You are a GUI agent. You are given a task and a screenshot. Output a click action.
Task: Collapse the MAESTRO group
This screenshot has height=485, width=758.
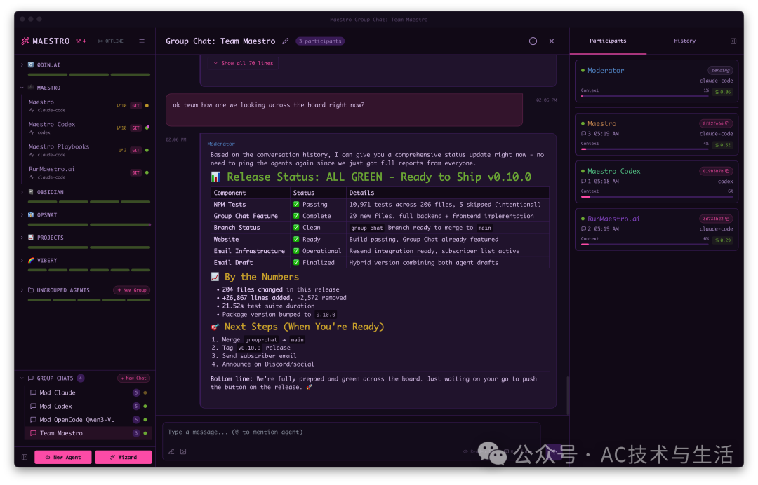click(22, 88)
